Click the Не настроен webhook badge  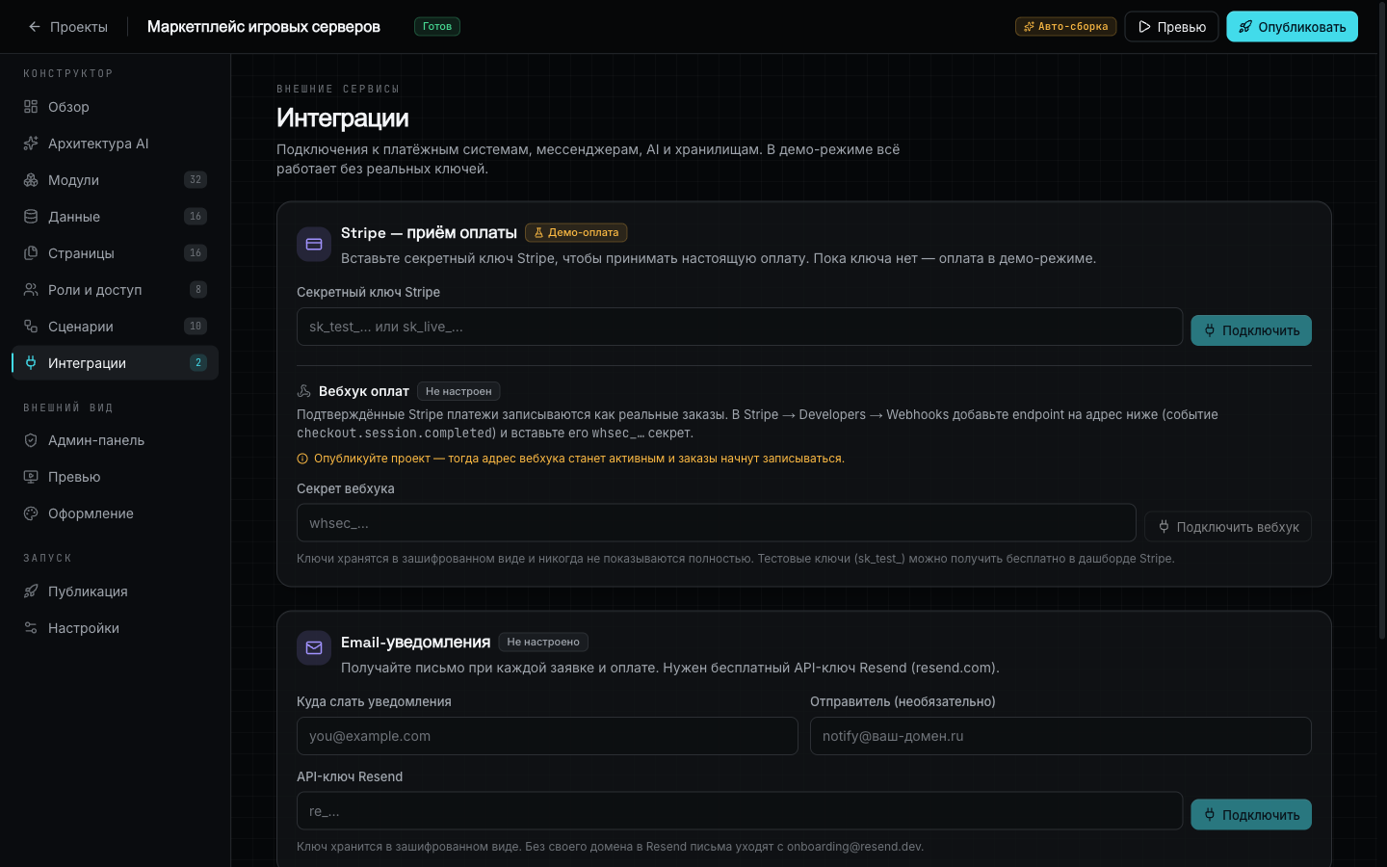point(458,391)
